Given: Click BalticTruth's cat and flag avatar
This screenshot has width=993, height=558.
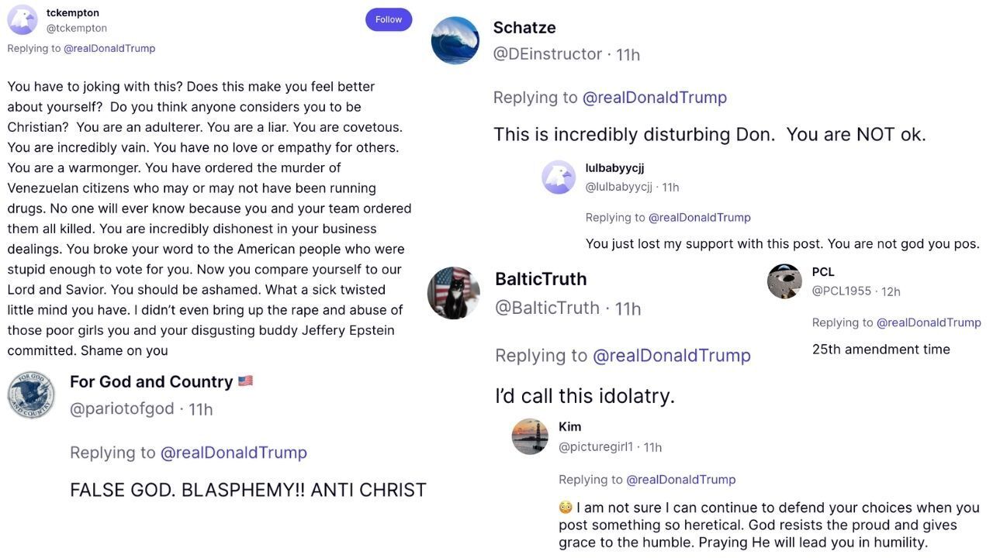Looking at the screenshot, I should tap(454, 293).
